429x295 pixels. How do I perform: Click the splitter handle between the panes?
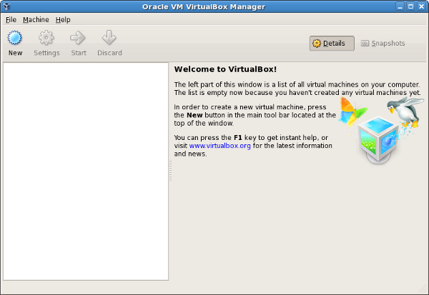[x=171, y=171]
